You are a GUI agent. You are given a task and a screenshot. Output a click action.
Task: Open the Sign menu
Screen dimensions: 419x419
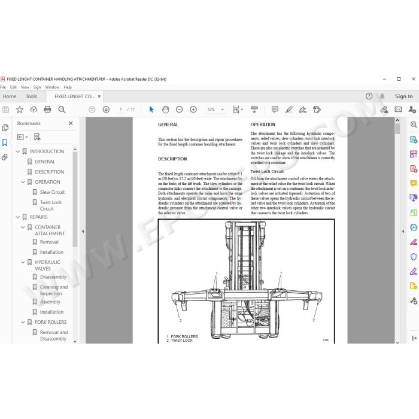[x=37, y=87]
